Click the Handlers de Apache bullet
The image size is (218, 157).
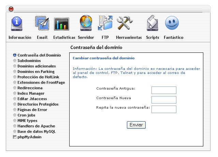[15, 126]
